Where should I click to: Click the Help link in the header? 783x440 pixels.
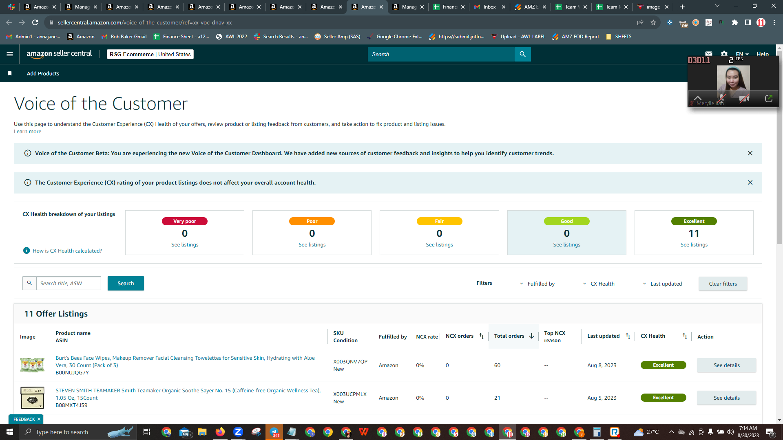coord(763,54)
